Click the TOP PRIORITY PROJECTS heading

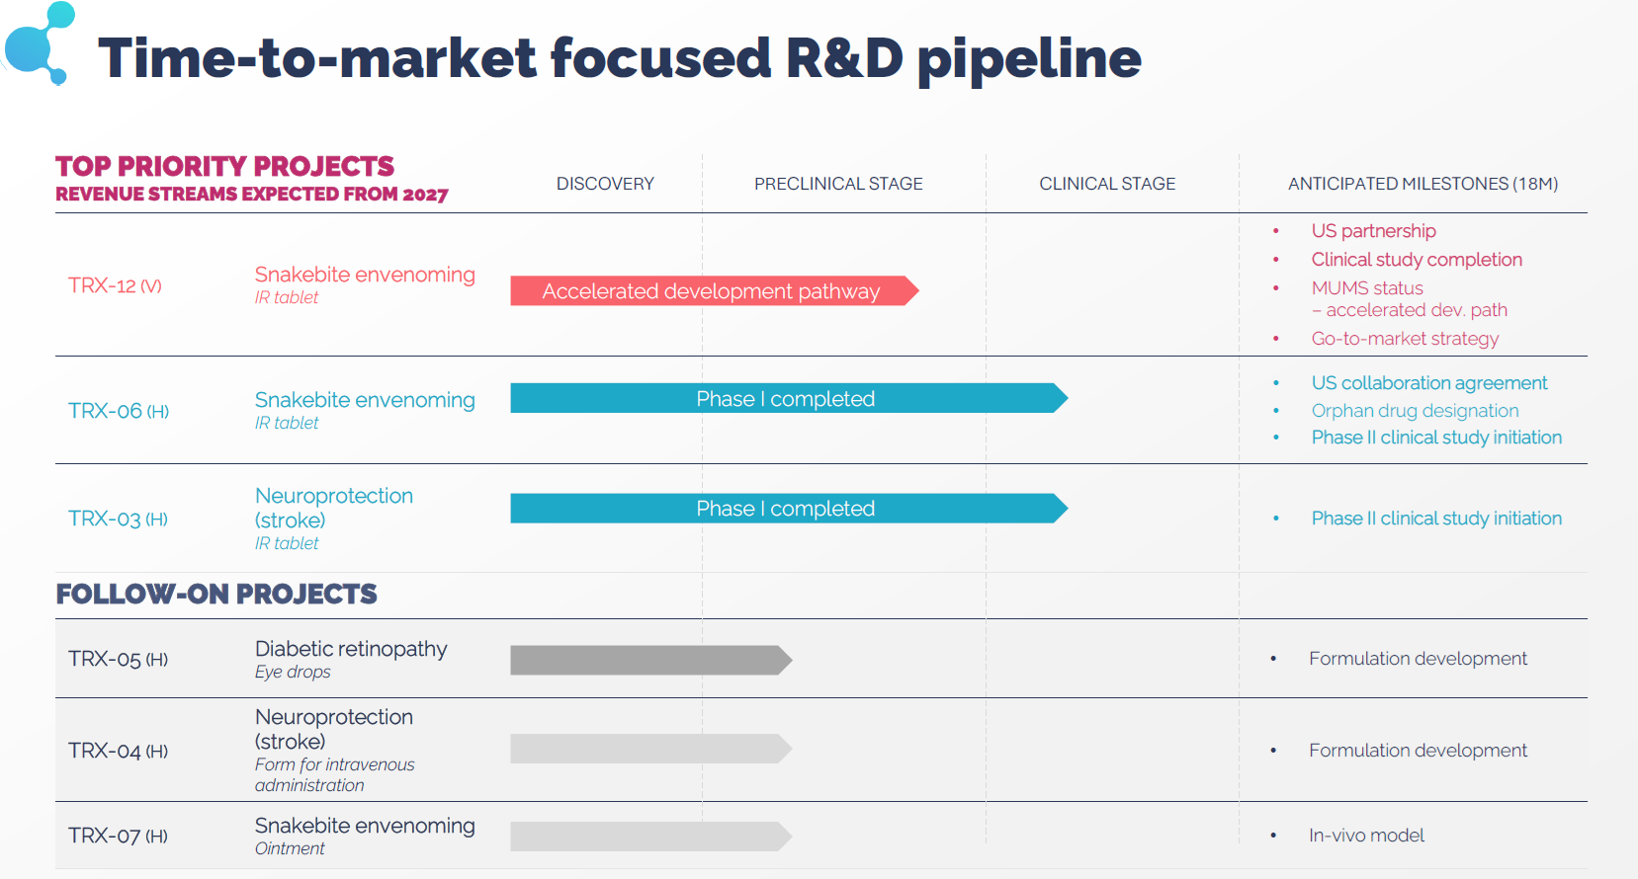point(224,166)
